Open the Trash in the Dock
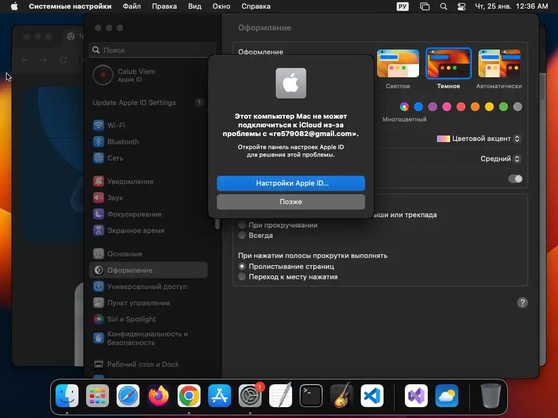This screenshot has height=418, width=558. pos(491,396)
